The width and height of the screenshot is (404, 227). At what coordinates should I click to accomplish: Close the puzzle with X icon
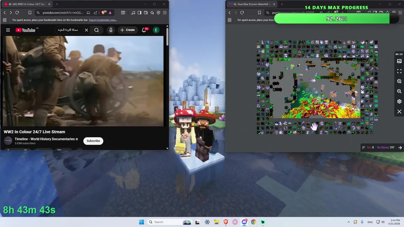coord(399,112)
